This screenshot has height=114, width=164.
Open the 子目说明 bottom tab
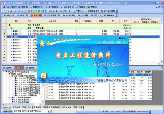click(x=16, y=107)
